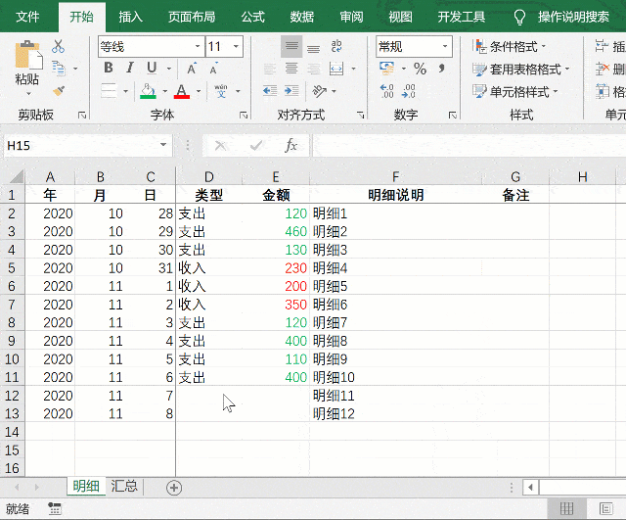This screenshot has width=626, height=520.
Task: Click 操作说明搜索 Tell Me search box
Action: (573, 17)
